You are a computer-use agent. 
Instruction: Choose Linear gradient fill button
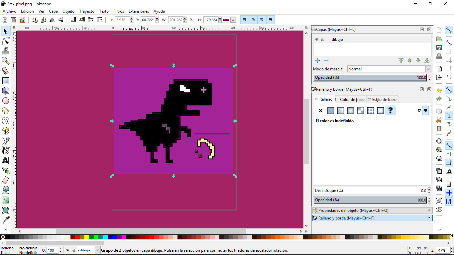point(341,111)
